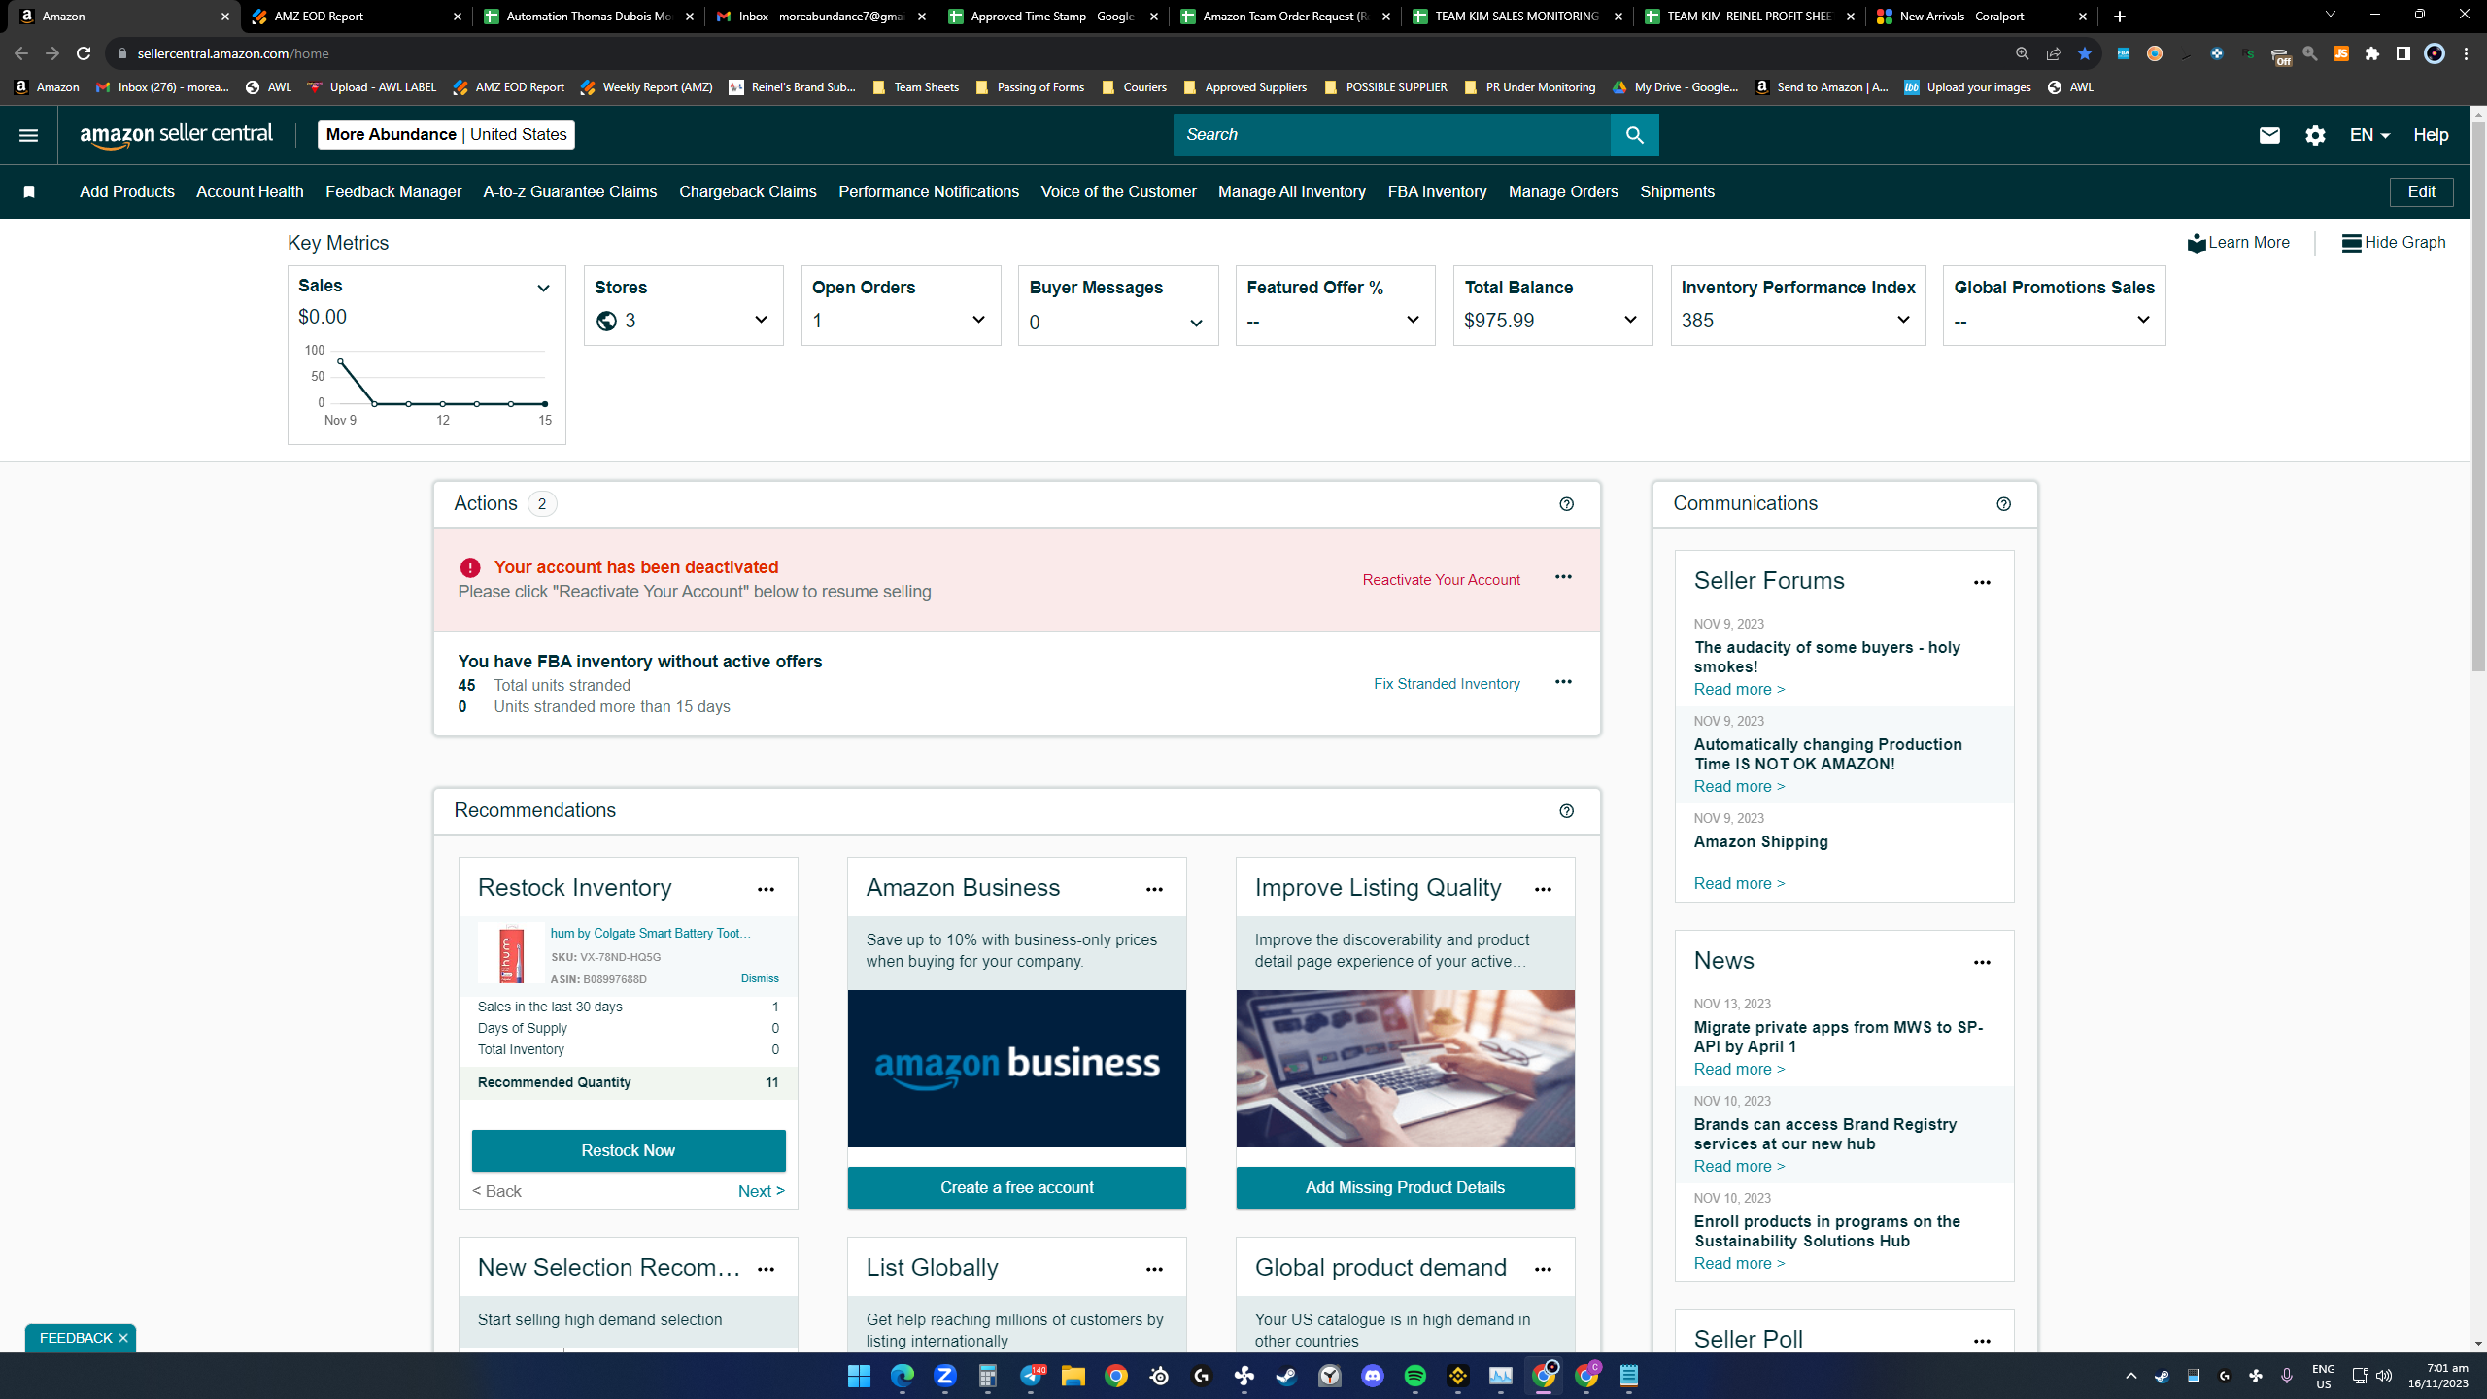Open Improve Listing Quality card options
The height and width of the screenshot is (1399, 2487).
pos(1543,890)
